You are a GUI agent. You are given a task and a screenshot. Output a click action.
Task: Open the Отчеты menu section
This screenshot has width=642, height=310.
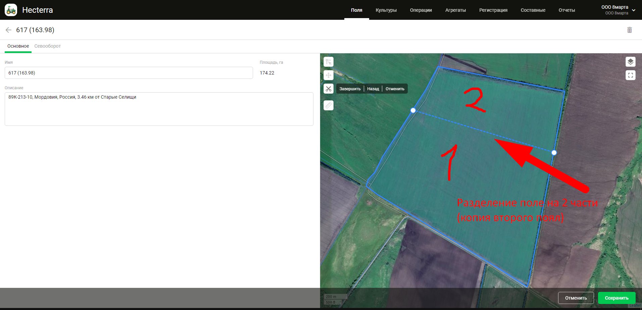[566, 10]
